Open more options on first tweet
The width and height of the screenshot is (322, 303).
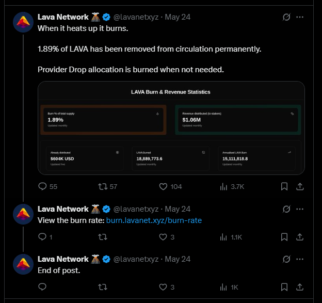300,17
